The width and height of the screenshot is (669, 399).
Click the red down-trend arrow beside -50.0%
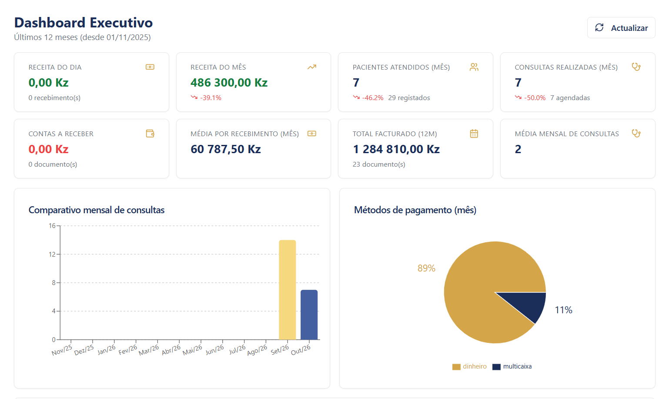tap(518, 97)
